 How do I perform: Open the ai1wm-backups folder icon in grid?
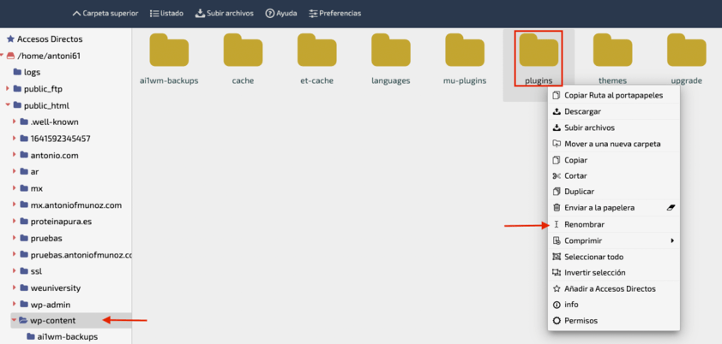tap(169, 50)
